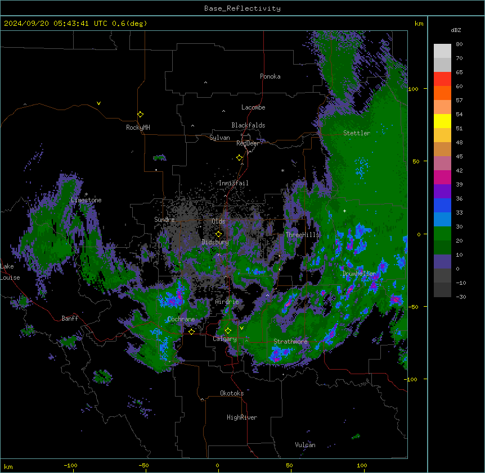Click the Vulcan label
Viewport: 485px width, 473px height.
[306, 445]
